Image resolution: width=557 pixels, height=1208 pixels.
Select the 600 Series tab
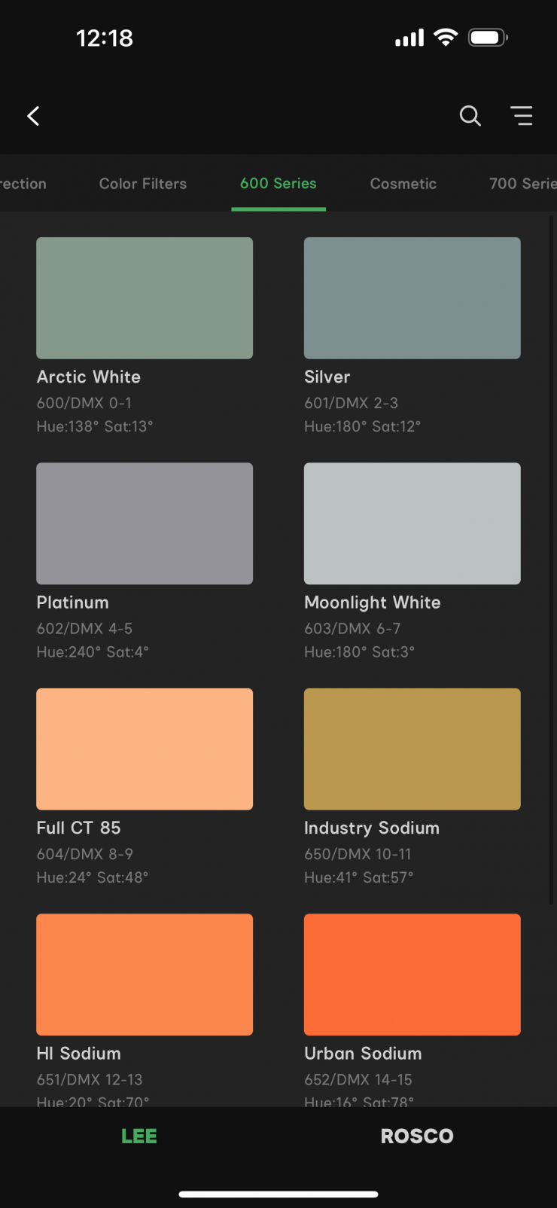(x=278, y=184)
